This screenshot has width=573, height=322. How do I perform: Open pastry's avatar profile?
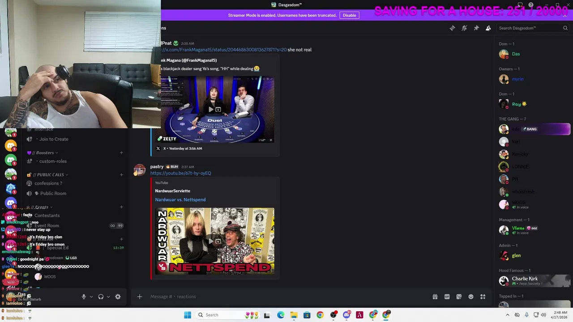click(x=140, y=170)
